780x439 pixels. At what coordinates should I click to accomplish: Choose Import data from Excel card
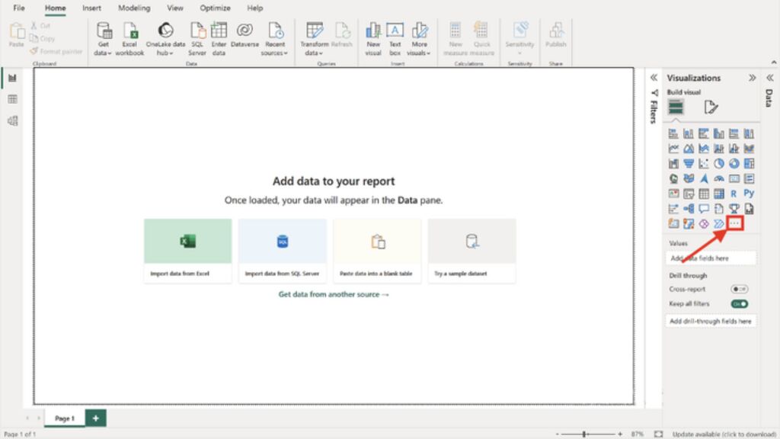(187, 251)
